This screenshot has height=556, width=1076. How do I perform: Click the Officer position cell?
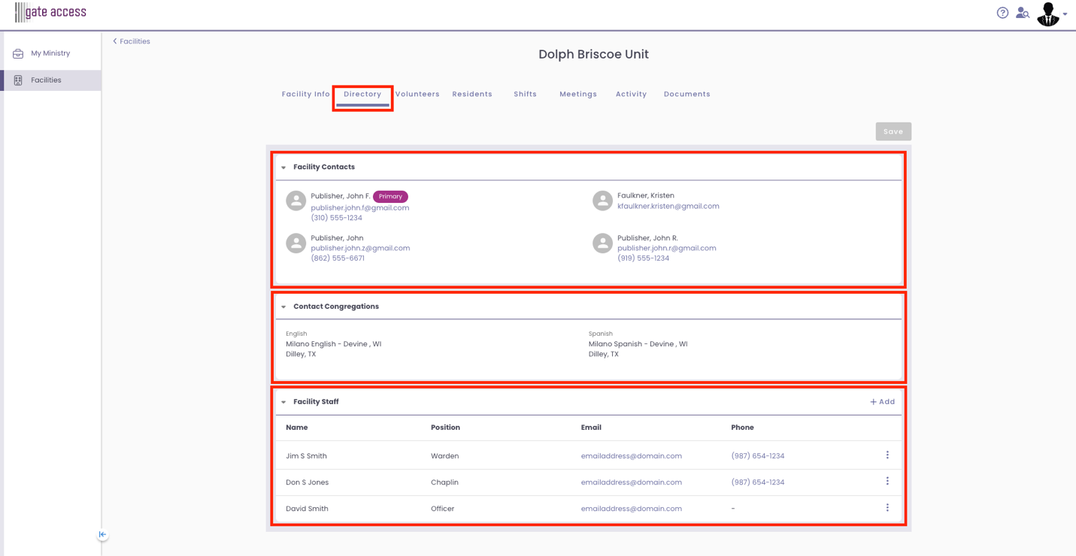click(442, 509)
